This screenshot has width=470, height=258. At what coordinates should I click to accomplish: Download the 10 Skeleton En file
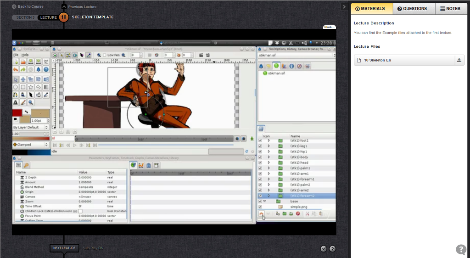click(459, 60)
